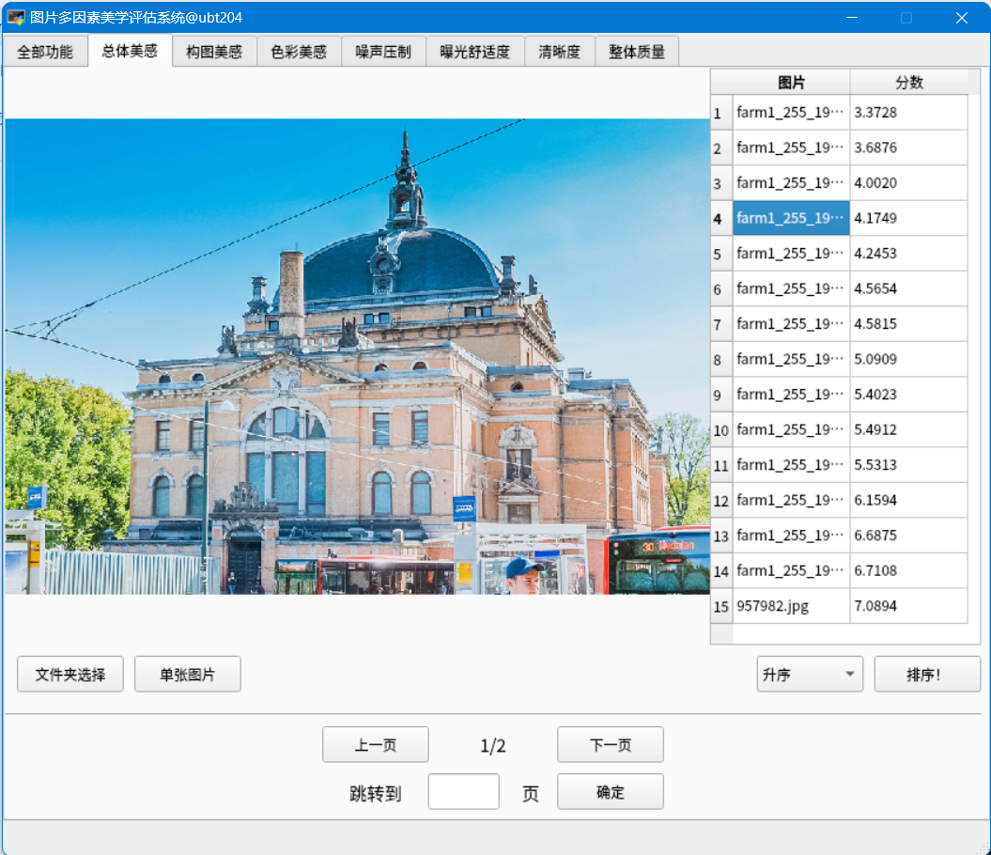Click the app icon in title bar
The height and width of the screenshot is (855, 991).
point(16,17)
